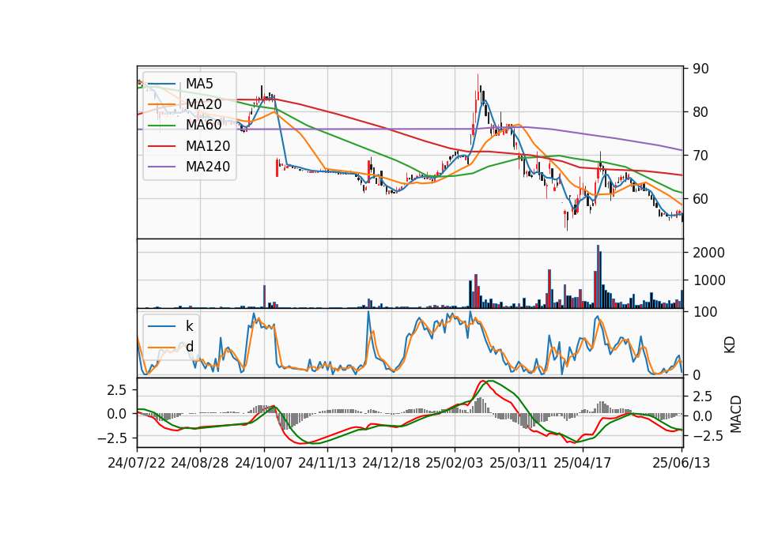
Task: Click the 25/06/13 date axis label
Action: tap(681, 463)
